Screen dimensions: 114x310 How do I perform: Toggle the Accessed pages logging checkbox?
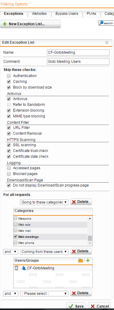[9, 168]
